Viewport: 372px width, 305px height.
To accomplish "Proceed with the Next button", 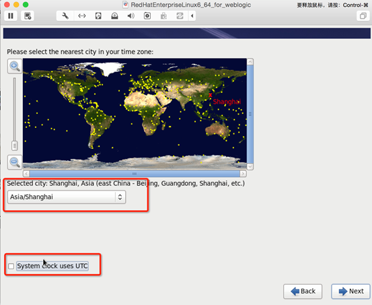I will click(350, 292).
